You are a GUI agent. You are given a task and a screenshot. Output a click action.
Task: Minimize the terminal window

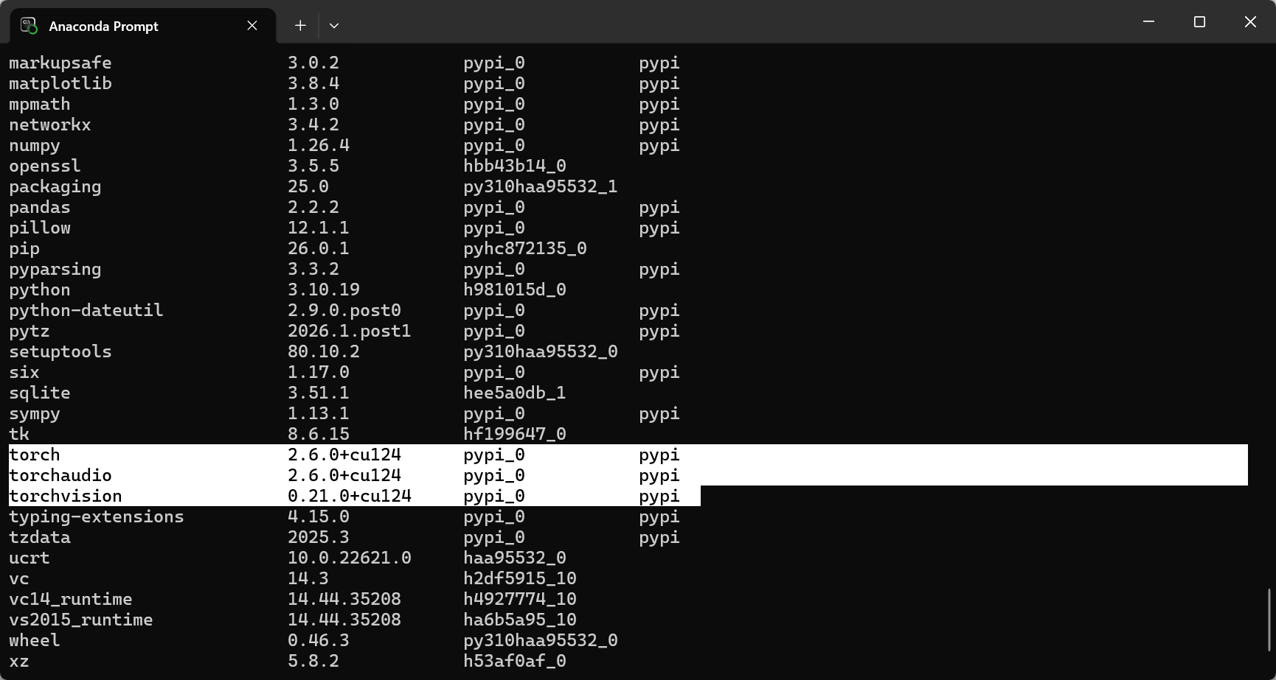pyautogui.click(x=1148, y=22)
